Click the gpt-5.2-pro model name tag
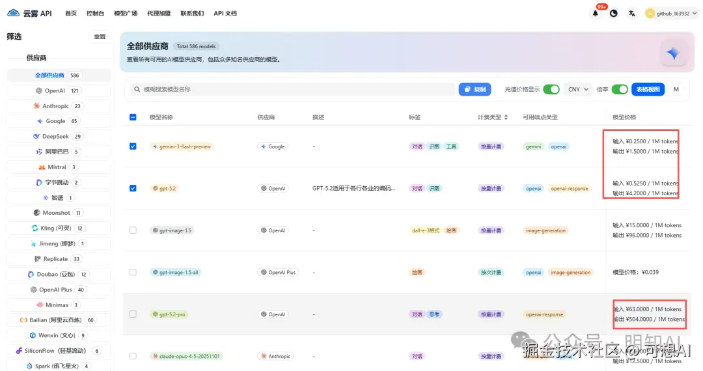 pos(169,314)
